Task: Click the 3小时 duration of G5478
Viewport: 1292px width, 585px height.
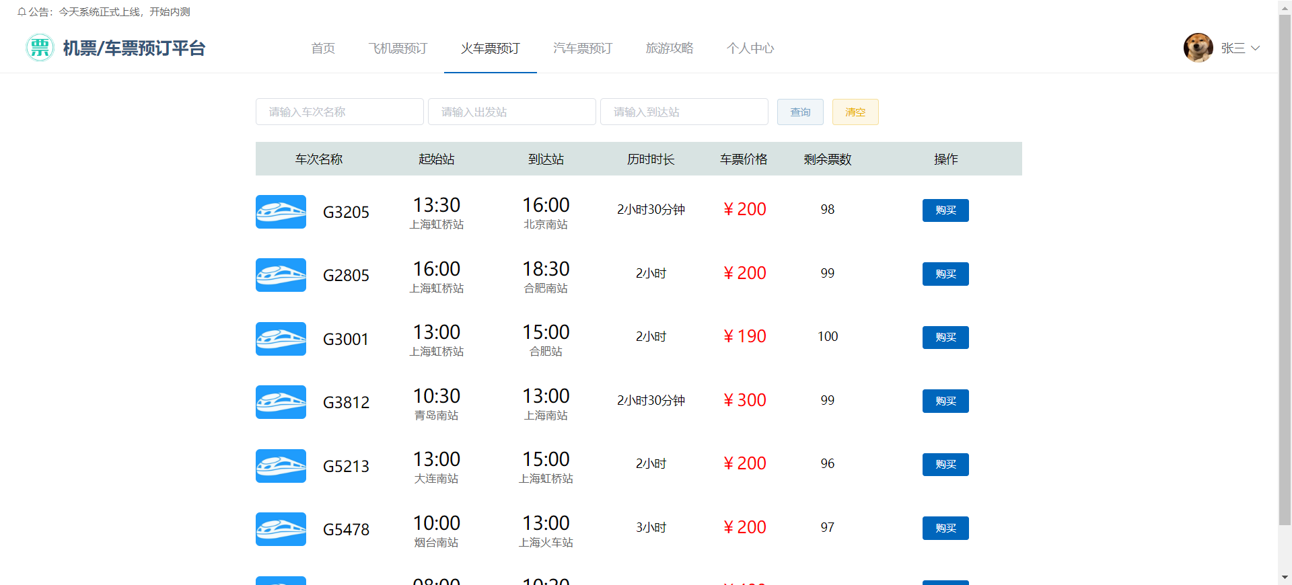Action: [651, 528]
